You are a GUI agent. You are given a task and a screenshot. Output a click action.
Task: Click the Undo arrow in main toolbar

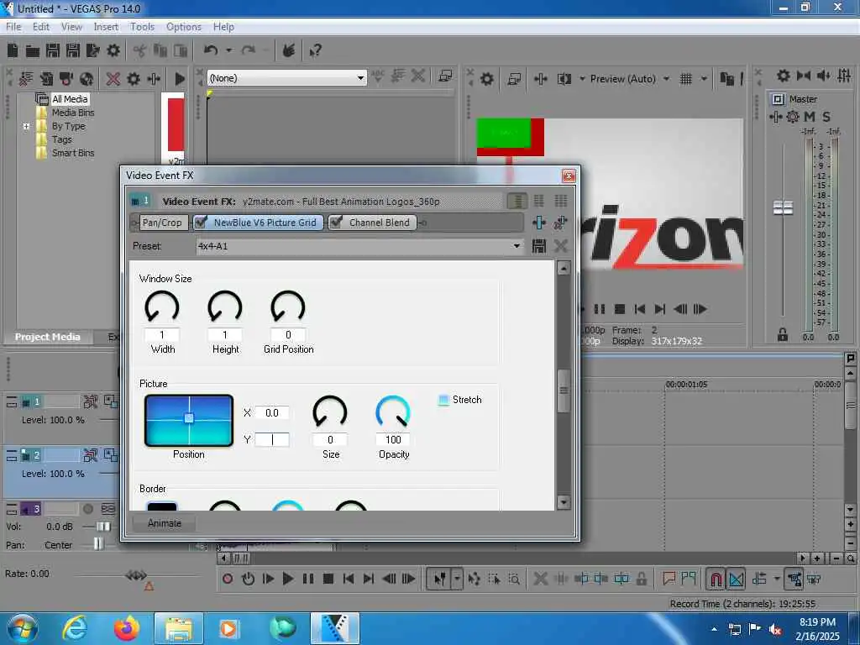tap(211, 50)
